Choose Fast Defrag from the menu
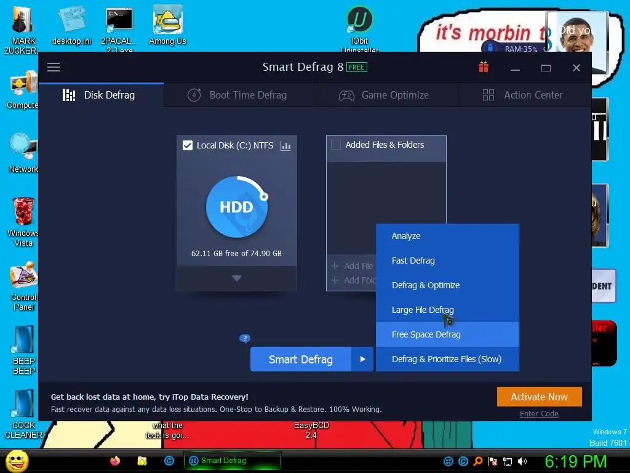The height and width of the screenshot is (473, 630). 448,261
